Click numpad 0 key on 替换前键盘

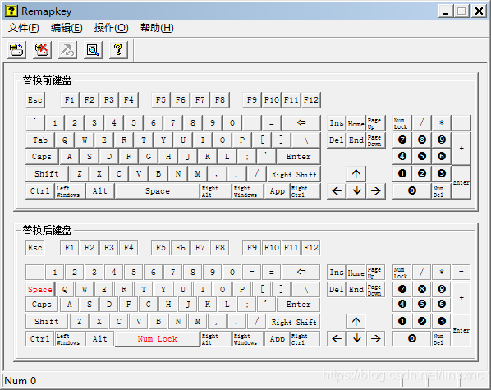point(412,190)
